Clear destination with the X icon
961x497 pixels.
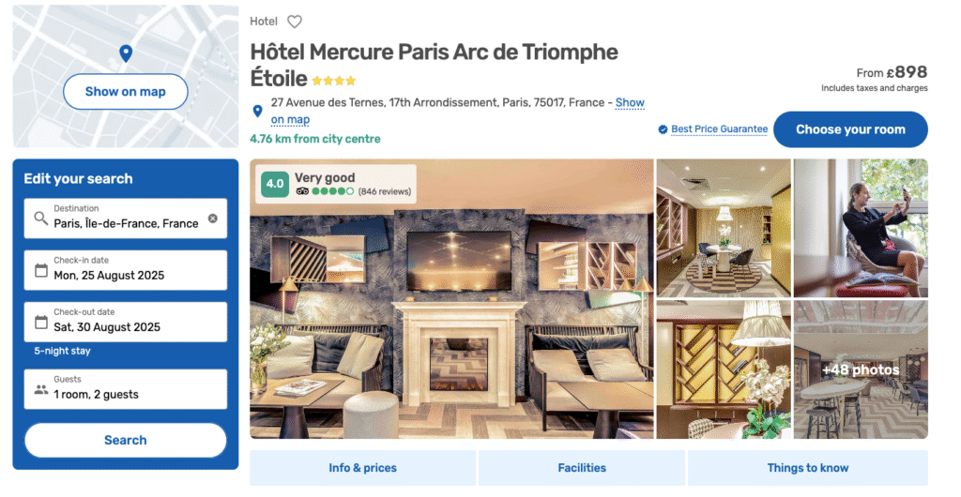pos(213,218)
